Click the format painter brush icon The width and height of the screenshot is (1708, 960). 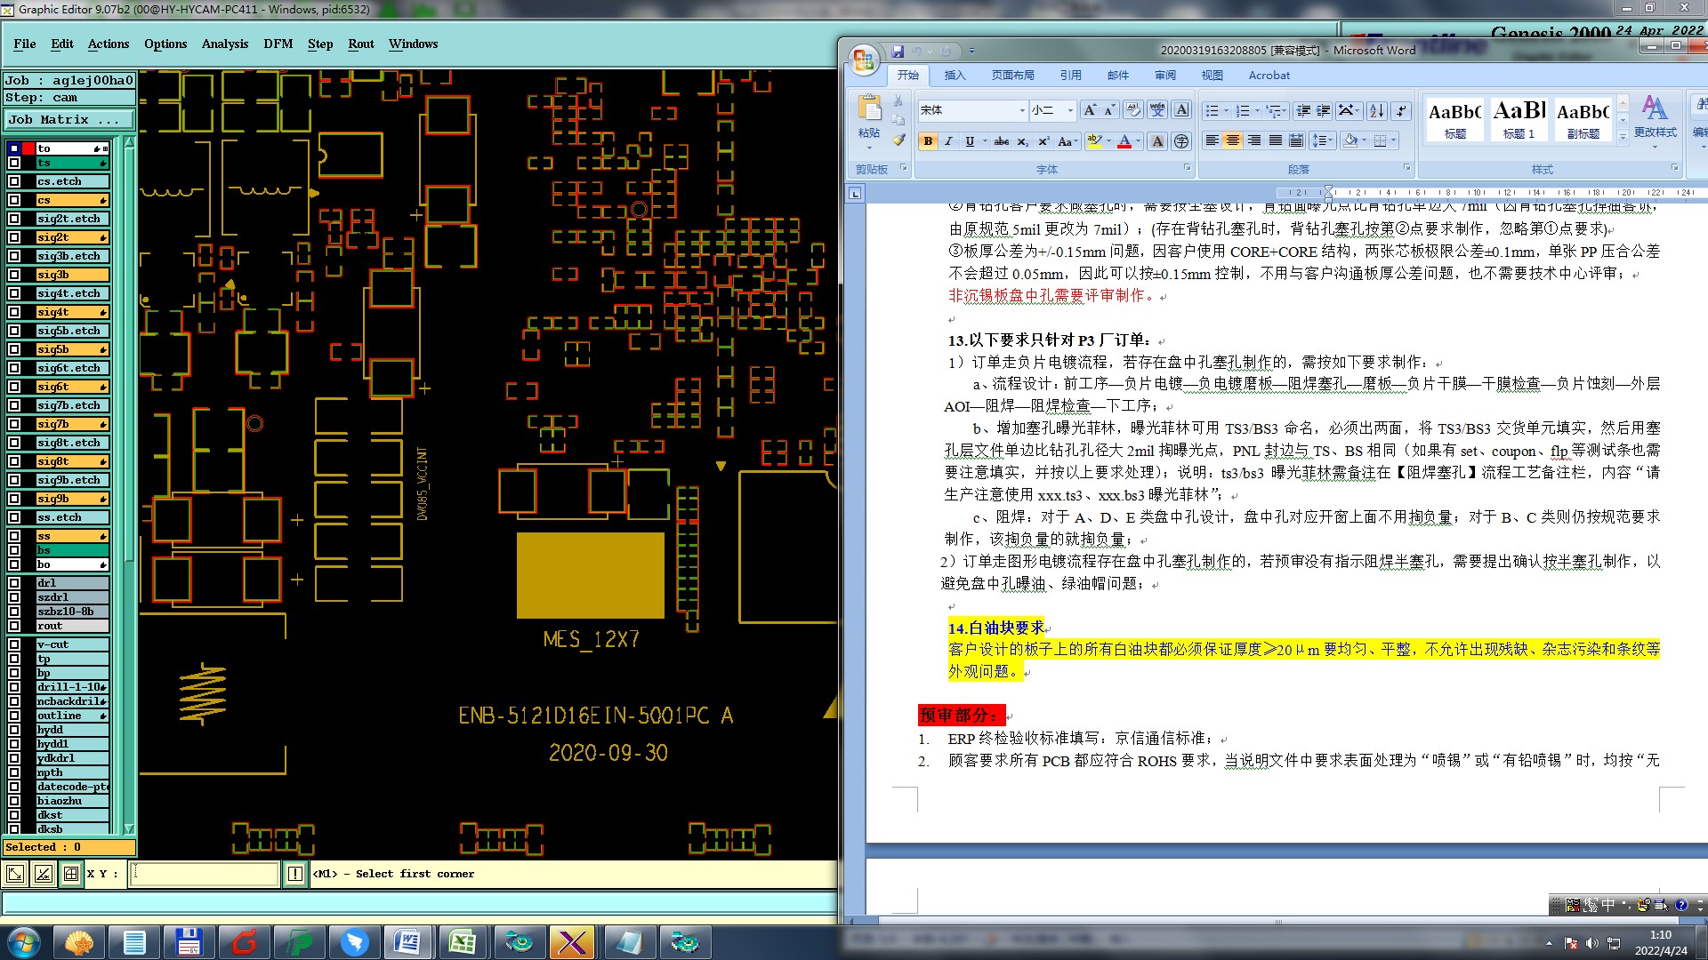[898, 140]
